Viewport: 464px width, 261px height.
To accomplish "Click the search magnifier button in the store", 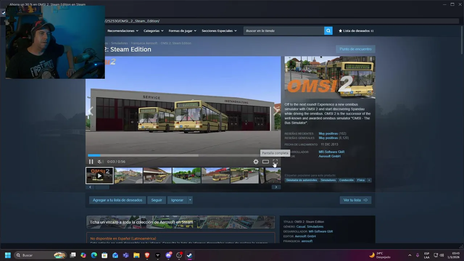I will 328,31.
